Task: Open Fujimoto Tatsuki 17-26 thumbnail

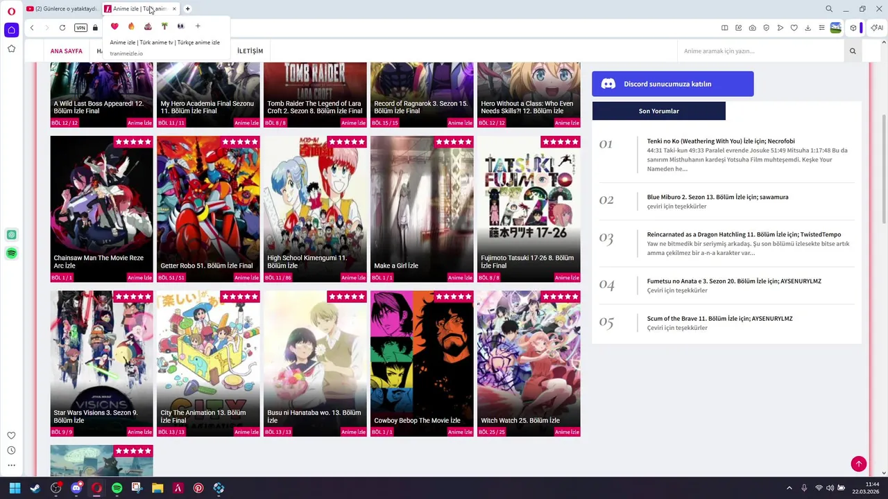Action: click(x=529, y=209)
